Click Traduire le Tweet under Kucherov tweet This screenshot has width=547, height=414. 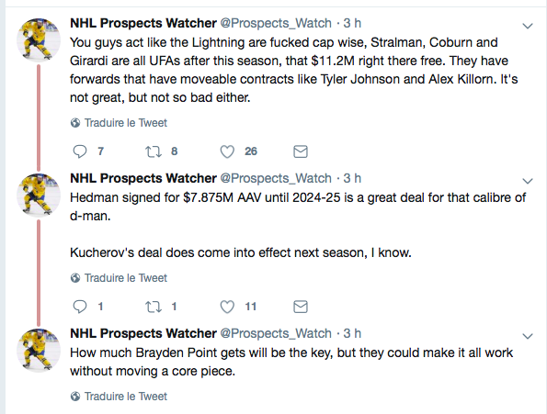tap(119, 278)
